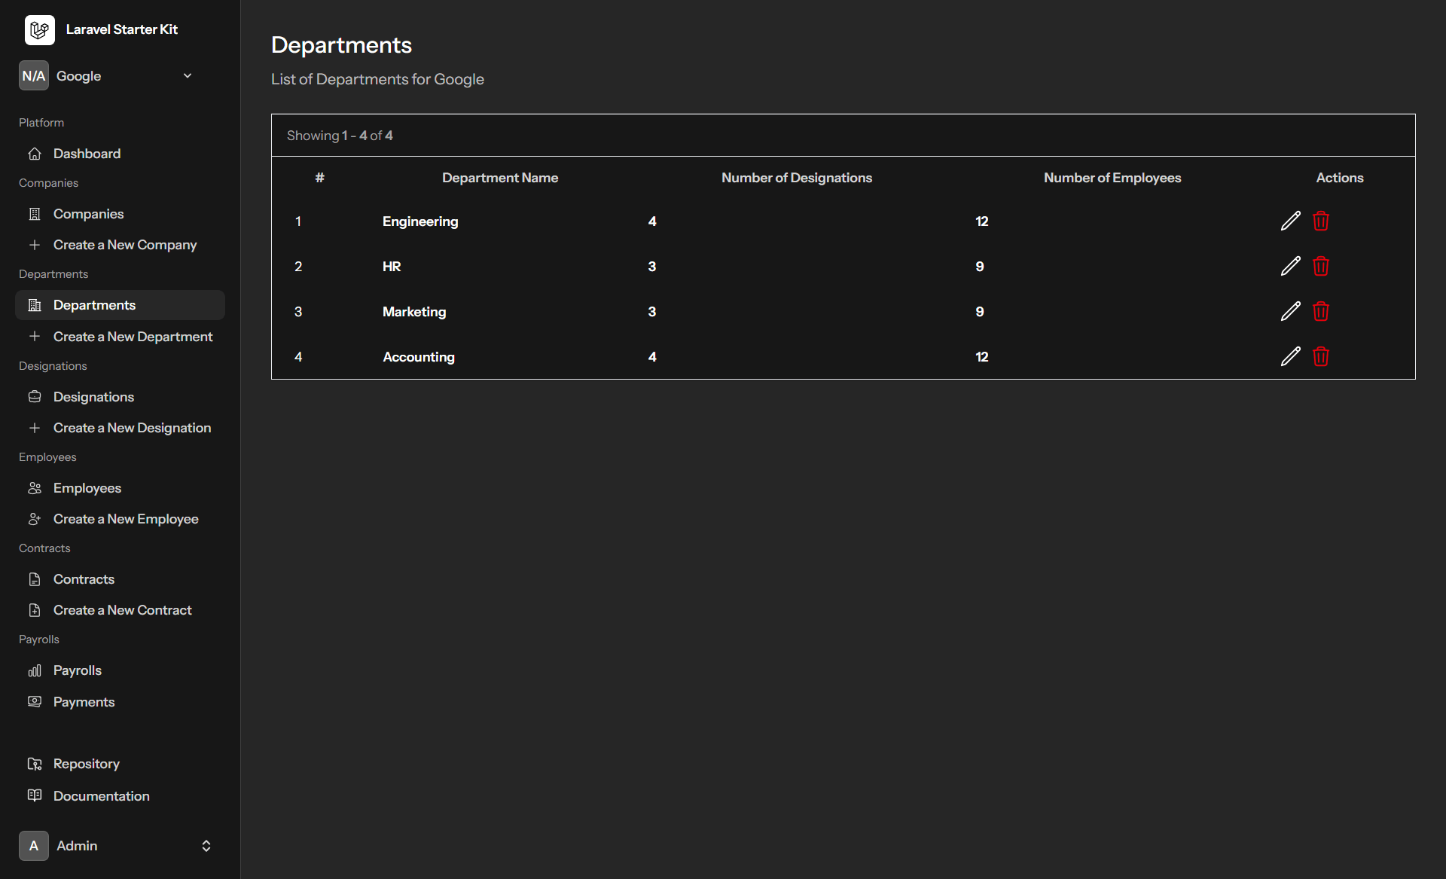Screen dimensions: 1446x879
Task: Edit the Engineering department
Action: (1290, 221)
